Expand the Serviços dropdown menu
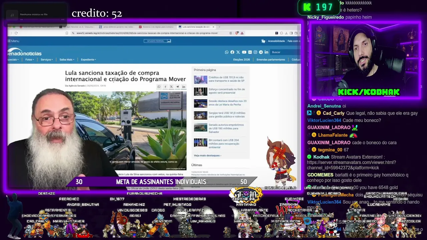The image size is (427, 240). (47, 60)
